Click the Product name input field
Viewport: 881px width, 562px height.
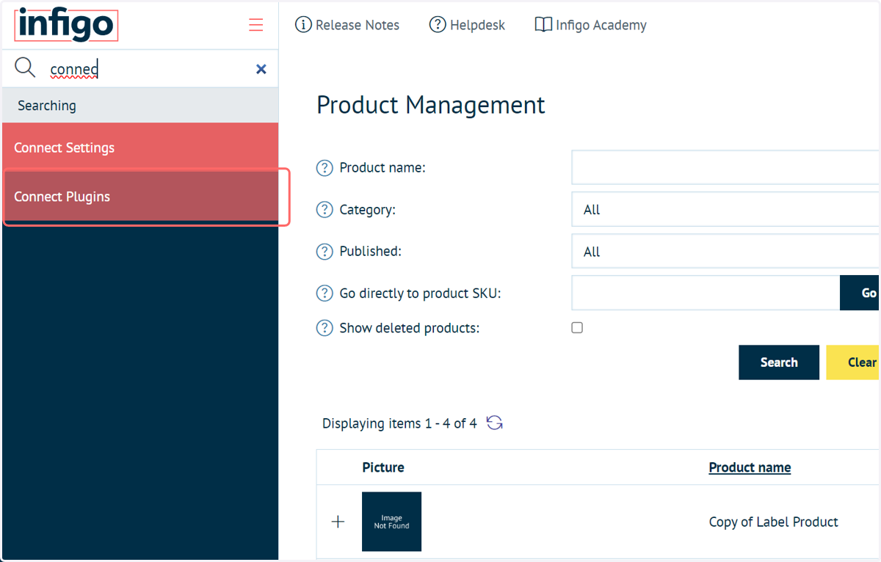pos(725,167)
